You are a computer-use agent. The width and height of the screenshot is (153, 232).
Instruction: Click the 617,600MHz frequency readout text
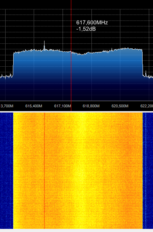(92, 23)
